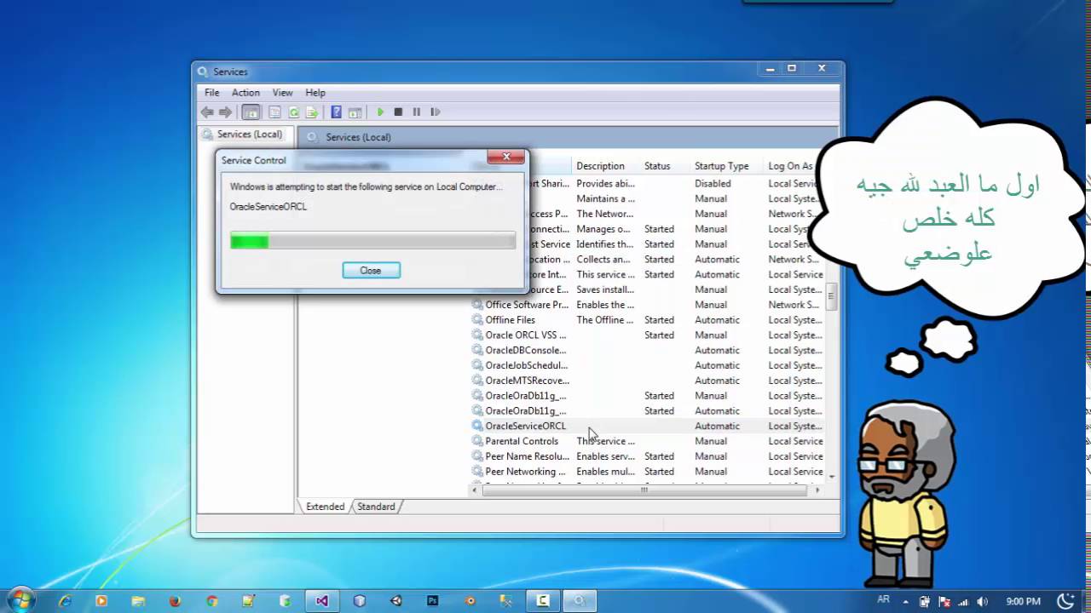Image resolution: width=1091 pixels, height=613 pixels.
Task: Click the green service start progress bar
Action: coord(372,242)
